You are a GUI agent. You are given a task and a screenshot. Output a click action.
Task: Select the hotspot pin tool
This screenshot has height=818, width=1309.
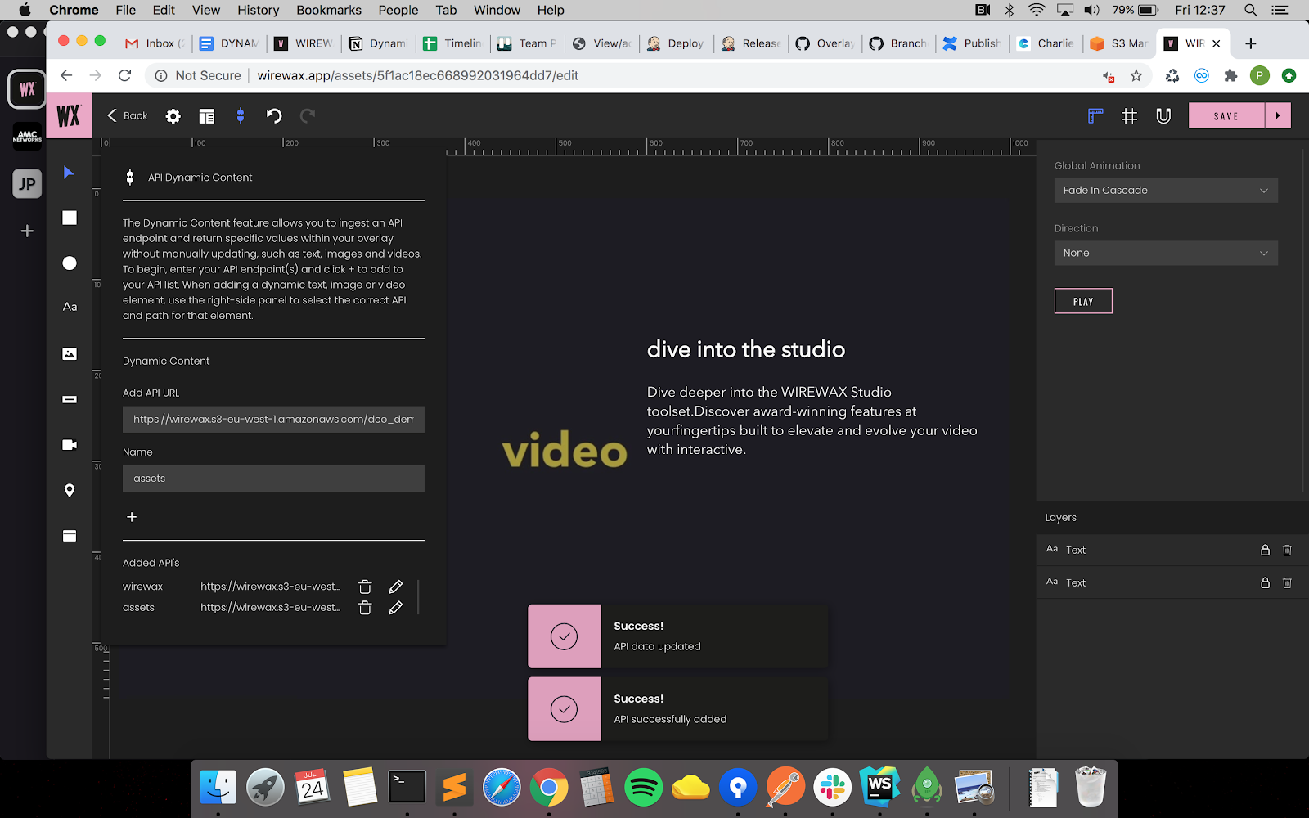coord(70,490)
